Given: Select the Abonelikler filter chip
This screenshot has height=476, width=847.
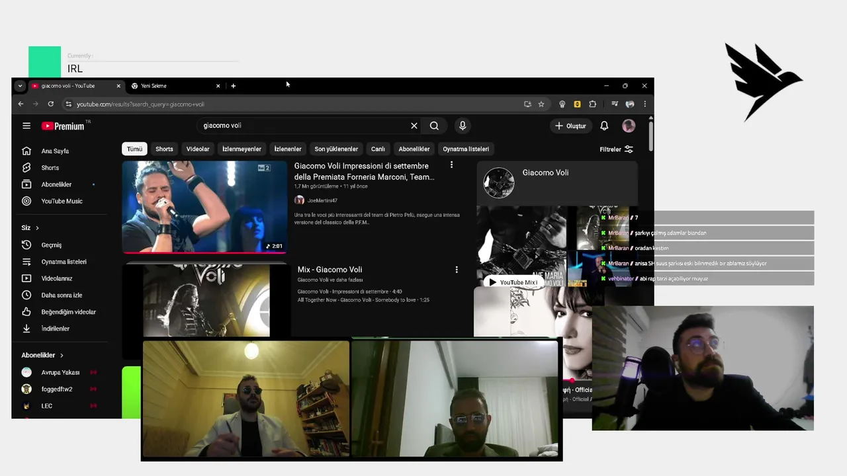Looking at the screenshot, I should point(414,149).
